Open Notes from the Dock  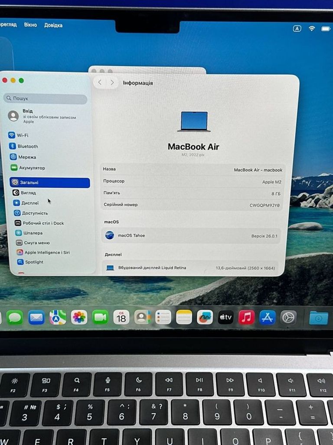point(184,317)
